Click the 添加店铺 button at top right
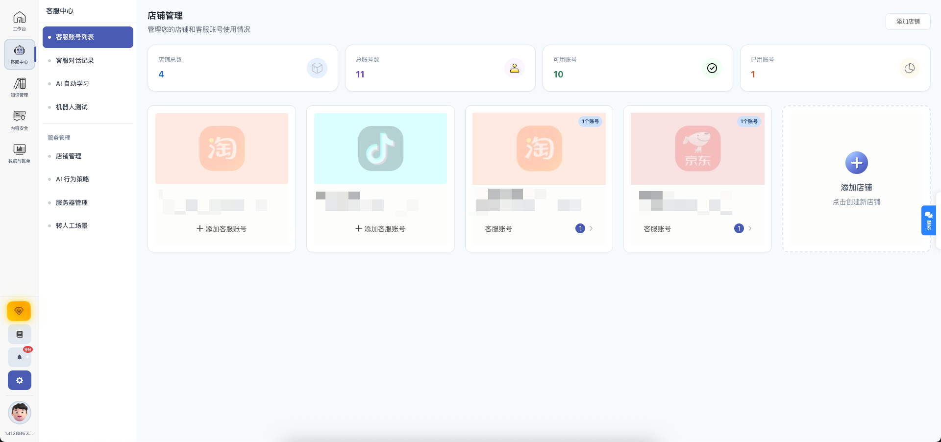Viewport: 941px width, 442px height. point(907,22)
